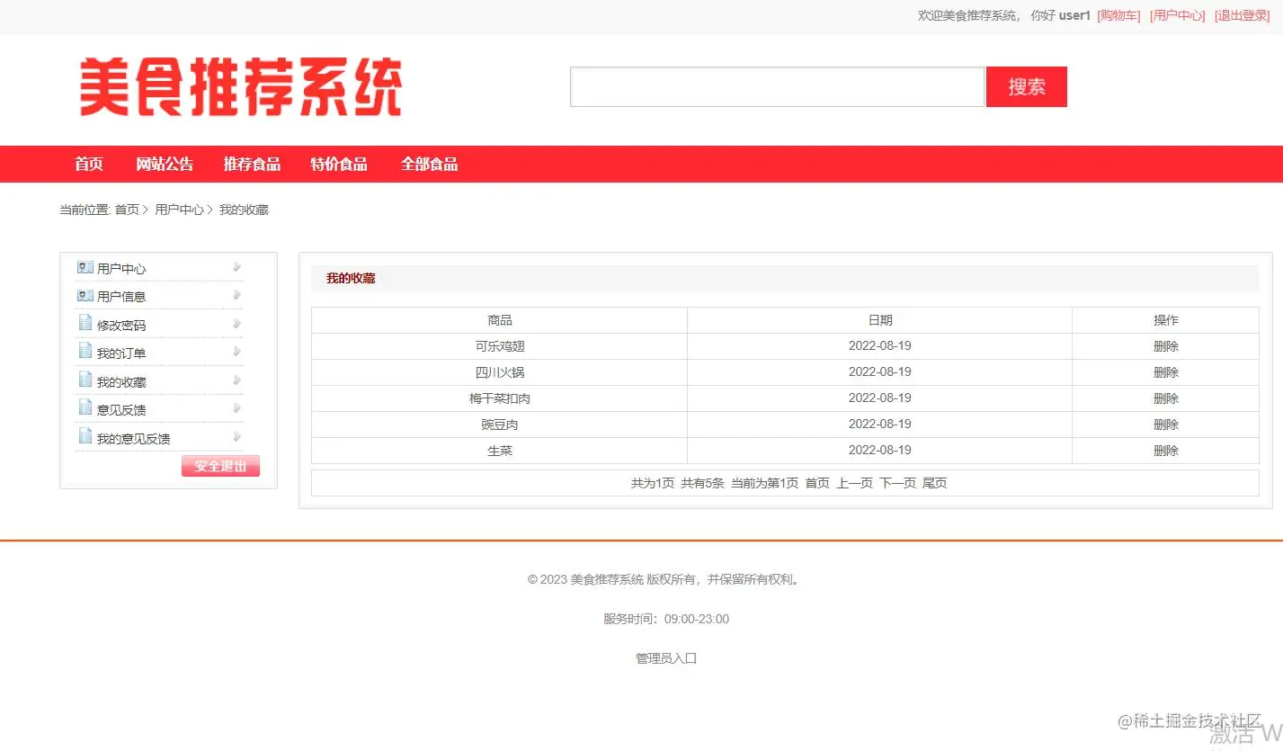Open 网站公告 navigation item
1283x751 pixels.
(x=165, y=164)
